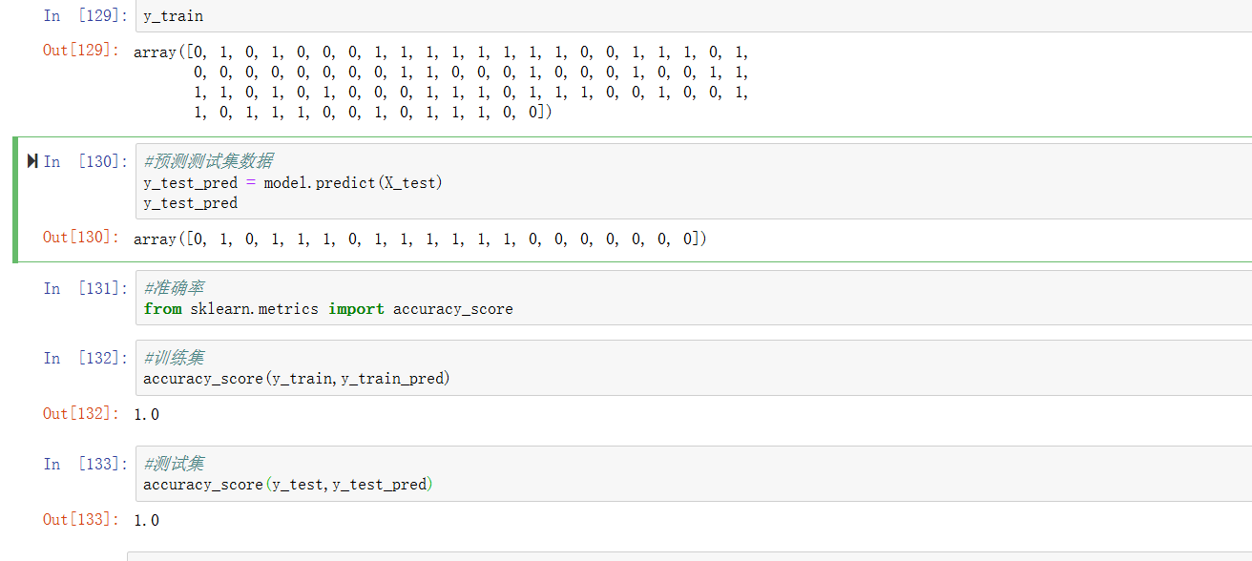Click the Out[130] predicted array output
The image size is (1252, 561).
click(421, 239)
